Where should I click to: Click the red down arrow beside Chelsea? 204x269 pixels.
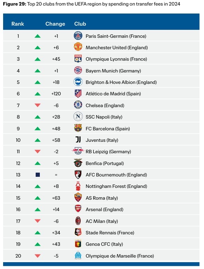click(37, 105)
